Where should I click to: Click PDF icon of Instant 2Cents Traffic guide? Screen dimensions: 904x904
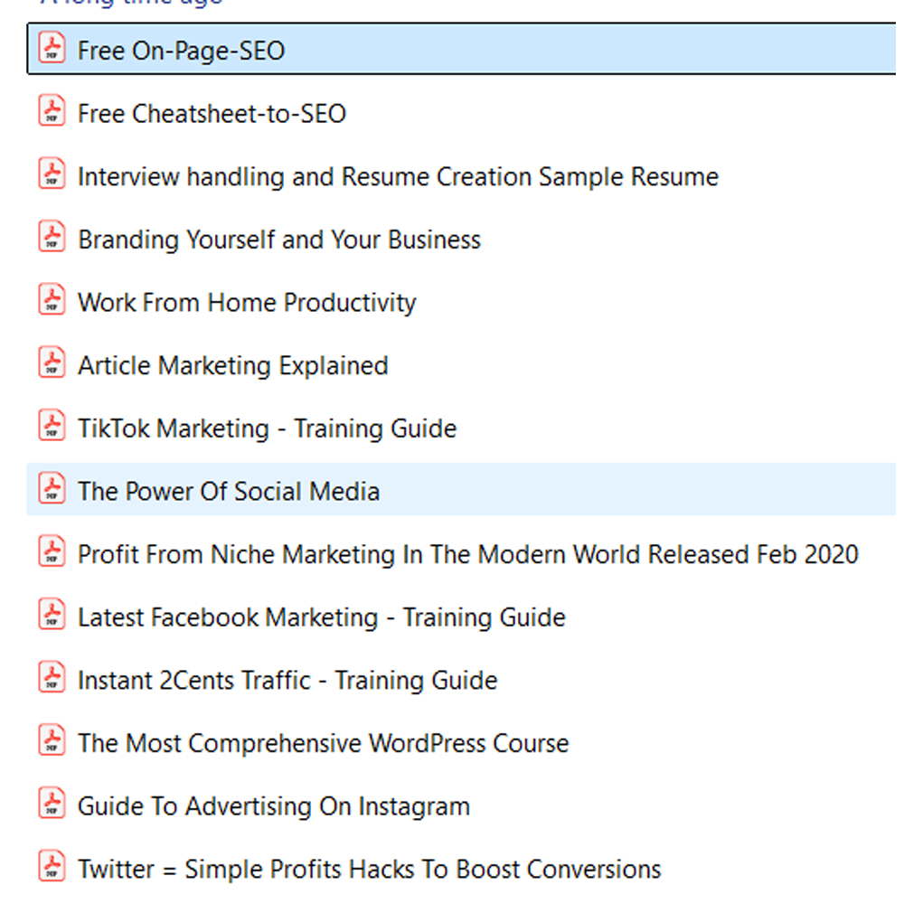click(52, 679)
